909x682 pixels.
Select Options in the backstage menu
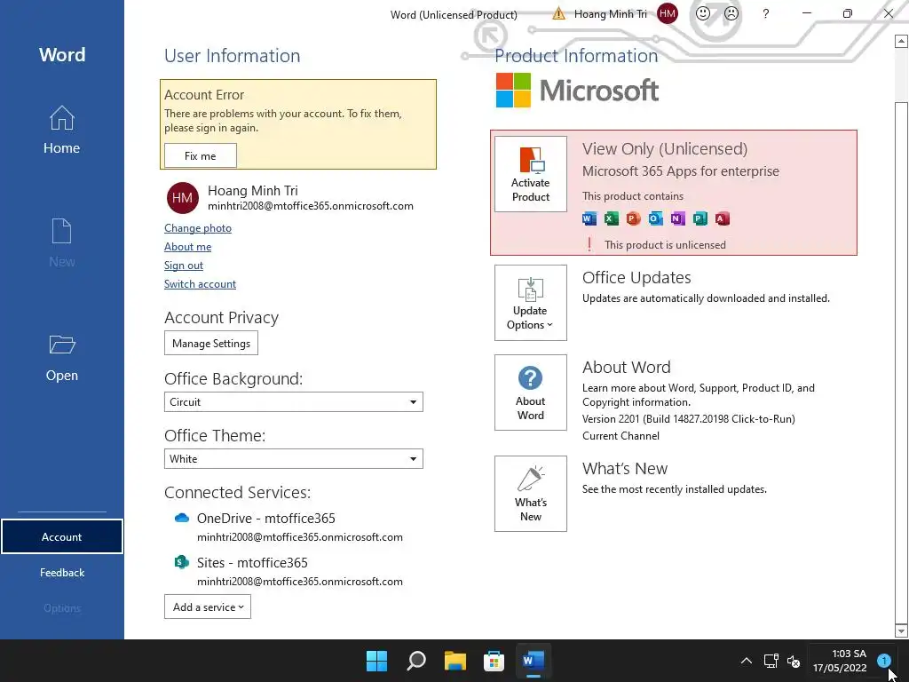pos(61,607)
